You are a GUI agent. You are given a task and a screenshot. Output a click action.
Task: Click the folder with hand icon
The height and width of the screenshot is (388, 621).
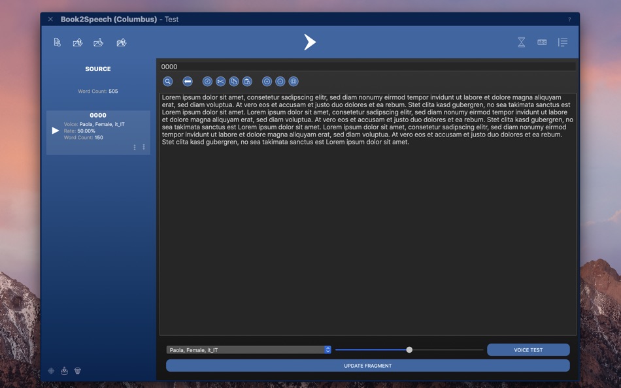(x=98, y=42)
